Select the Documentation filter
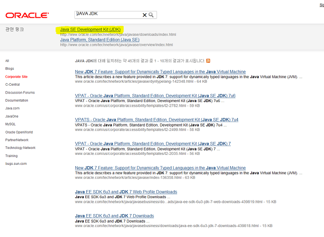 pyautogui.click(x=17, y=101)
